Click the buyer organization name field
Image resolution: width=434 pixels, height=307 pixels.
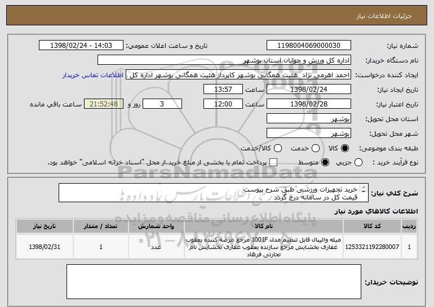(224, 60)
